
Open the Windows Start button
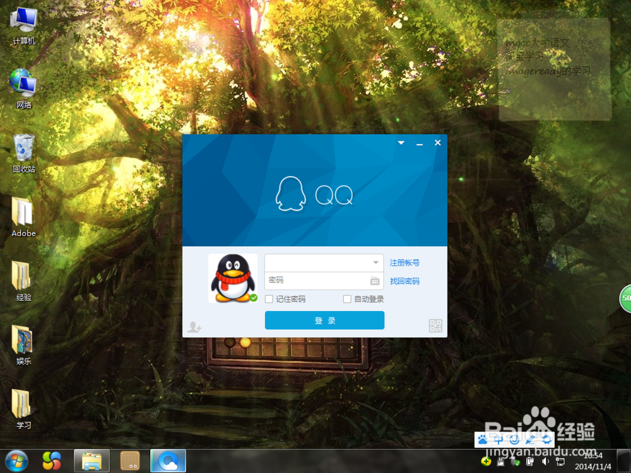click(x=16, y=461)
